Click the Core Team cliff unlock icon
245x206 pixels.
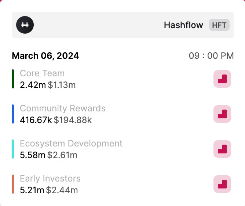point(222,79)
